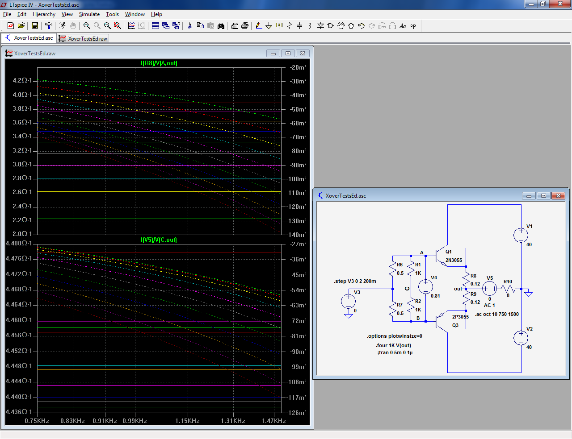Select the Move open-hand tool
The image size is (572, 439).
pyautogui.click(x=341, y=26)
